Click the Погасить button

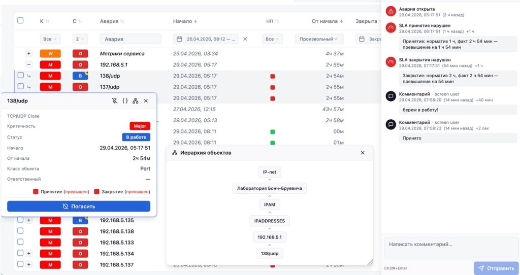point(79,207)
